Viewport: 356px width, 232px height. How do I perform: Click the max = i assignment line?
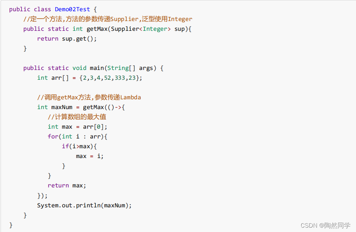coord(90,156)
